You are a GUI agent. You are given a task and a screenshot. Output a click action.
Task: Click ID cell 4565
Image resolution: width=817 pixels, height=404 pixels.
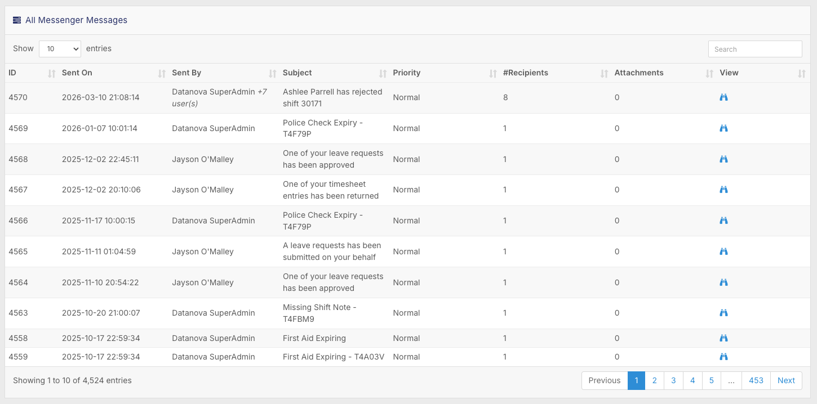(18, 252)
